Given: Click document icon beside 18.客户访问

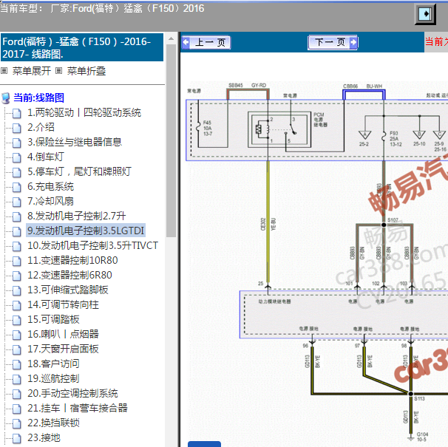Looking at the screenshot, I should pyautogui.click(x=16, y=364).
